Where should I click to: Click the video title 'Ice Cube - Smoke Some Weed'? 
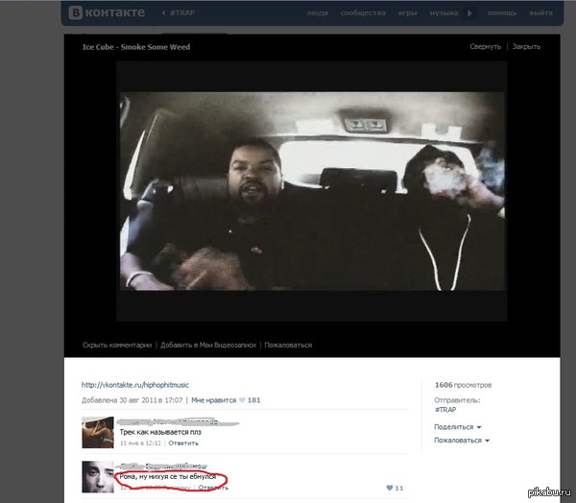coord(136,47)
